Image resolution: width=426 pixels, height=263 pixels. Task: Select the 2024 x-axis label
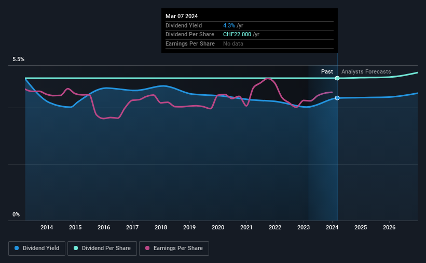(332, 227)
